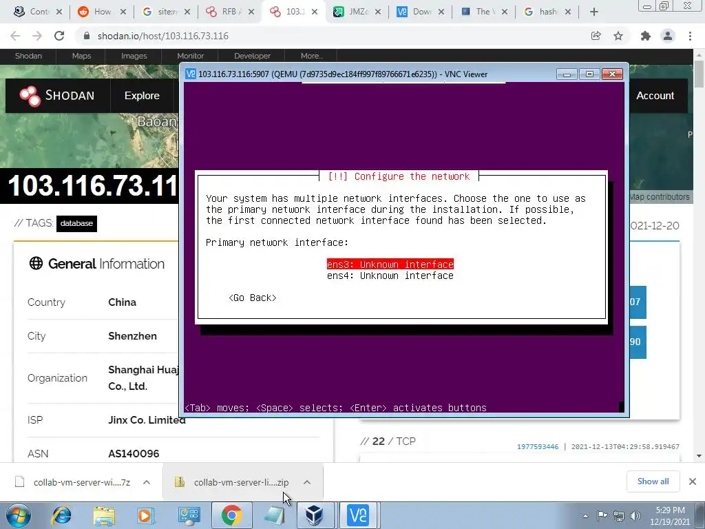Reload the Shodan page
This screenshot has height=529, width=705.
(x=59, y=36)
